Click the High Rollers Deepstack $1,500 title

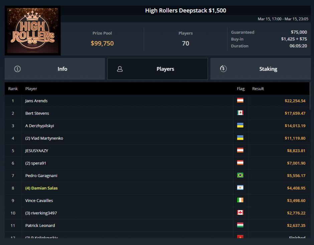[186, 10]
